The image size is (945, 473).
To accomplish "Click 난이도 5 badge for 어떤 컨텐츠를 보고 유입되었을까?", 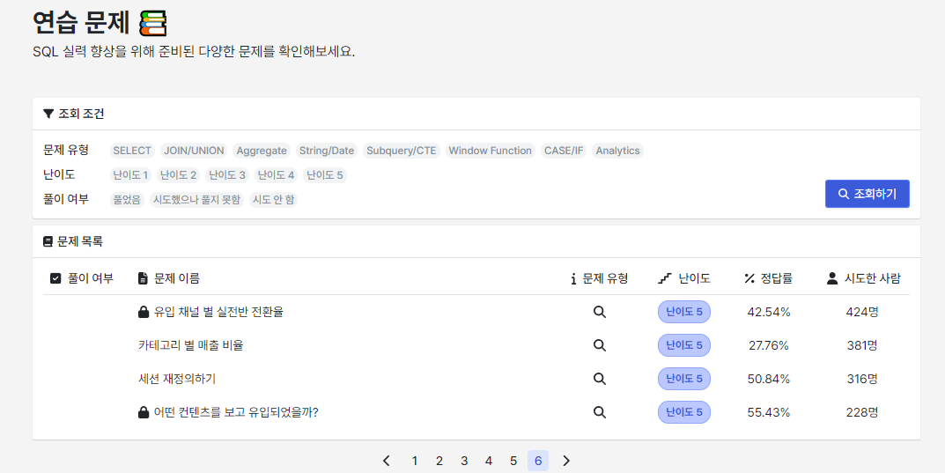I will (684, 412).
